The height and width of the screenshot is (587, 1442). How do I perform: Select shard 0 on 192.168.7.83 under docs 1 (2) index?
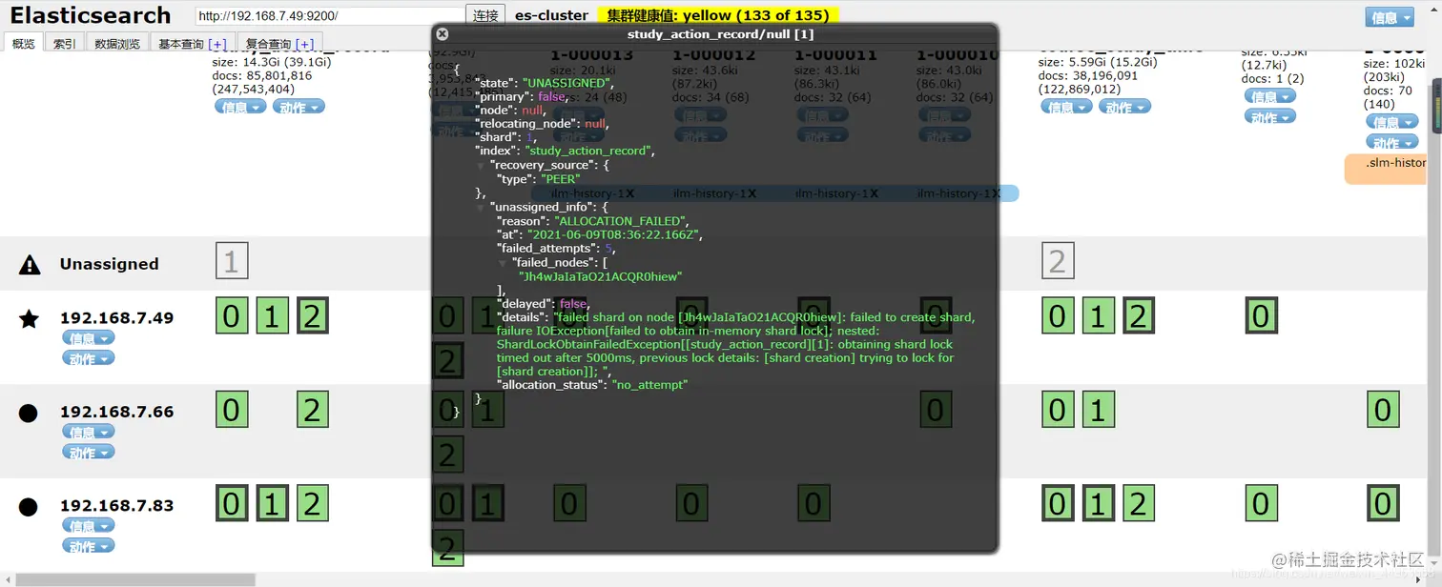(1262, 503)
